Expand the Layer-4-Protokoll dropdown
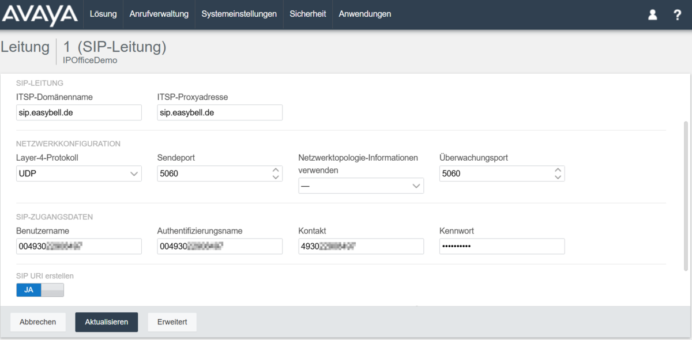 79,173
